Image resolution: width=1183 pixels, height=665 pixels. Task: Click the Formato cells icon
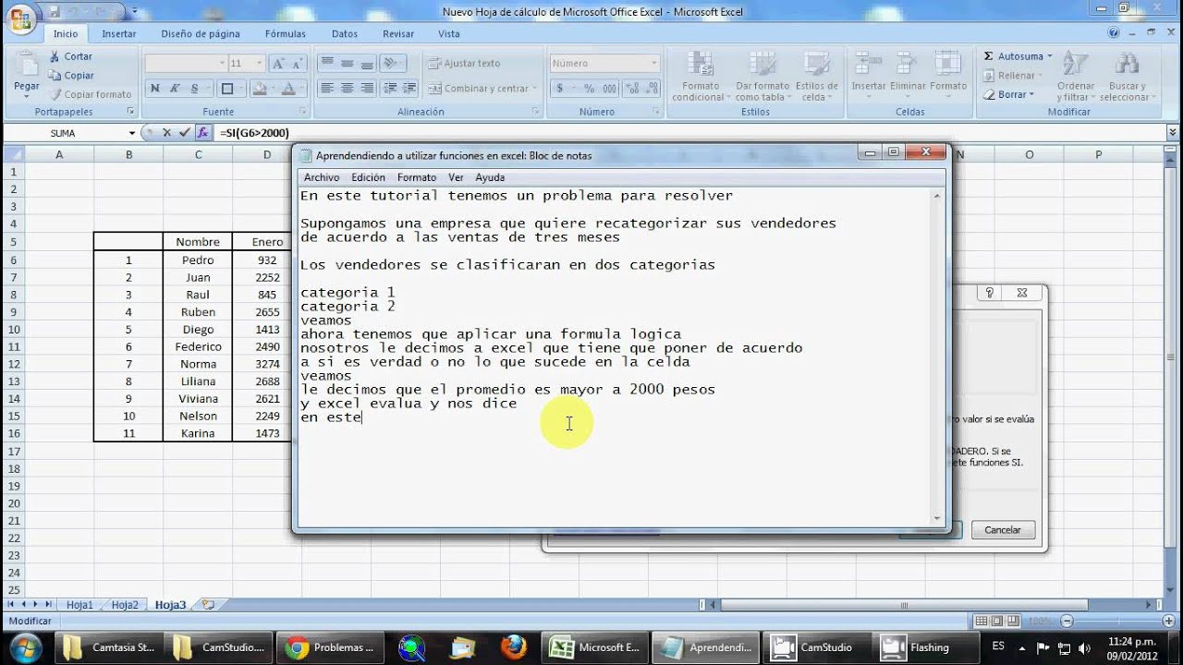click(948, 65)
